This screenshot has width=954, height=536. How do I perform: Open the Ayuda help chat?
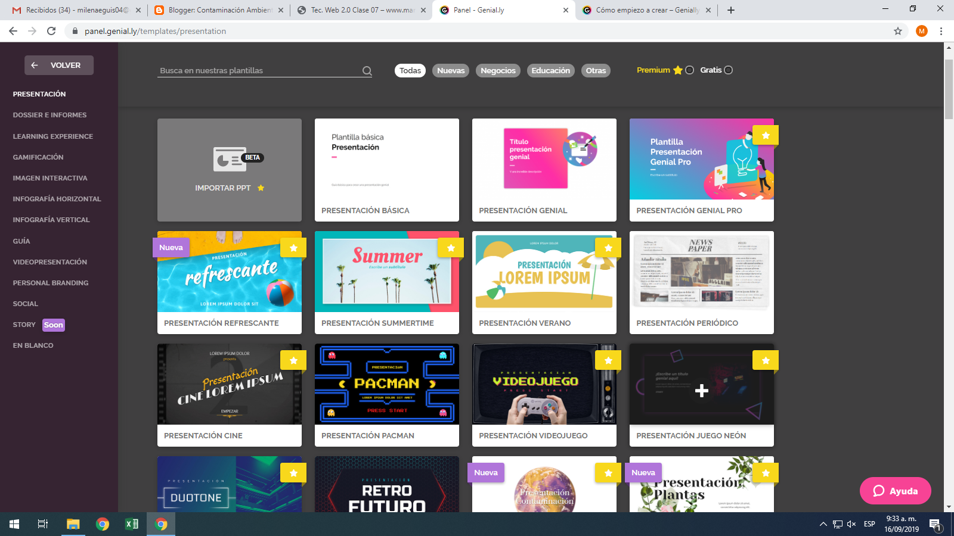pyautogui.click(x=894, y=491)
